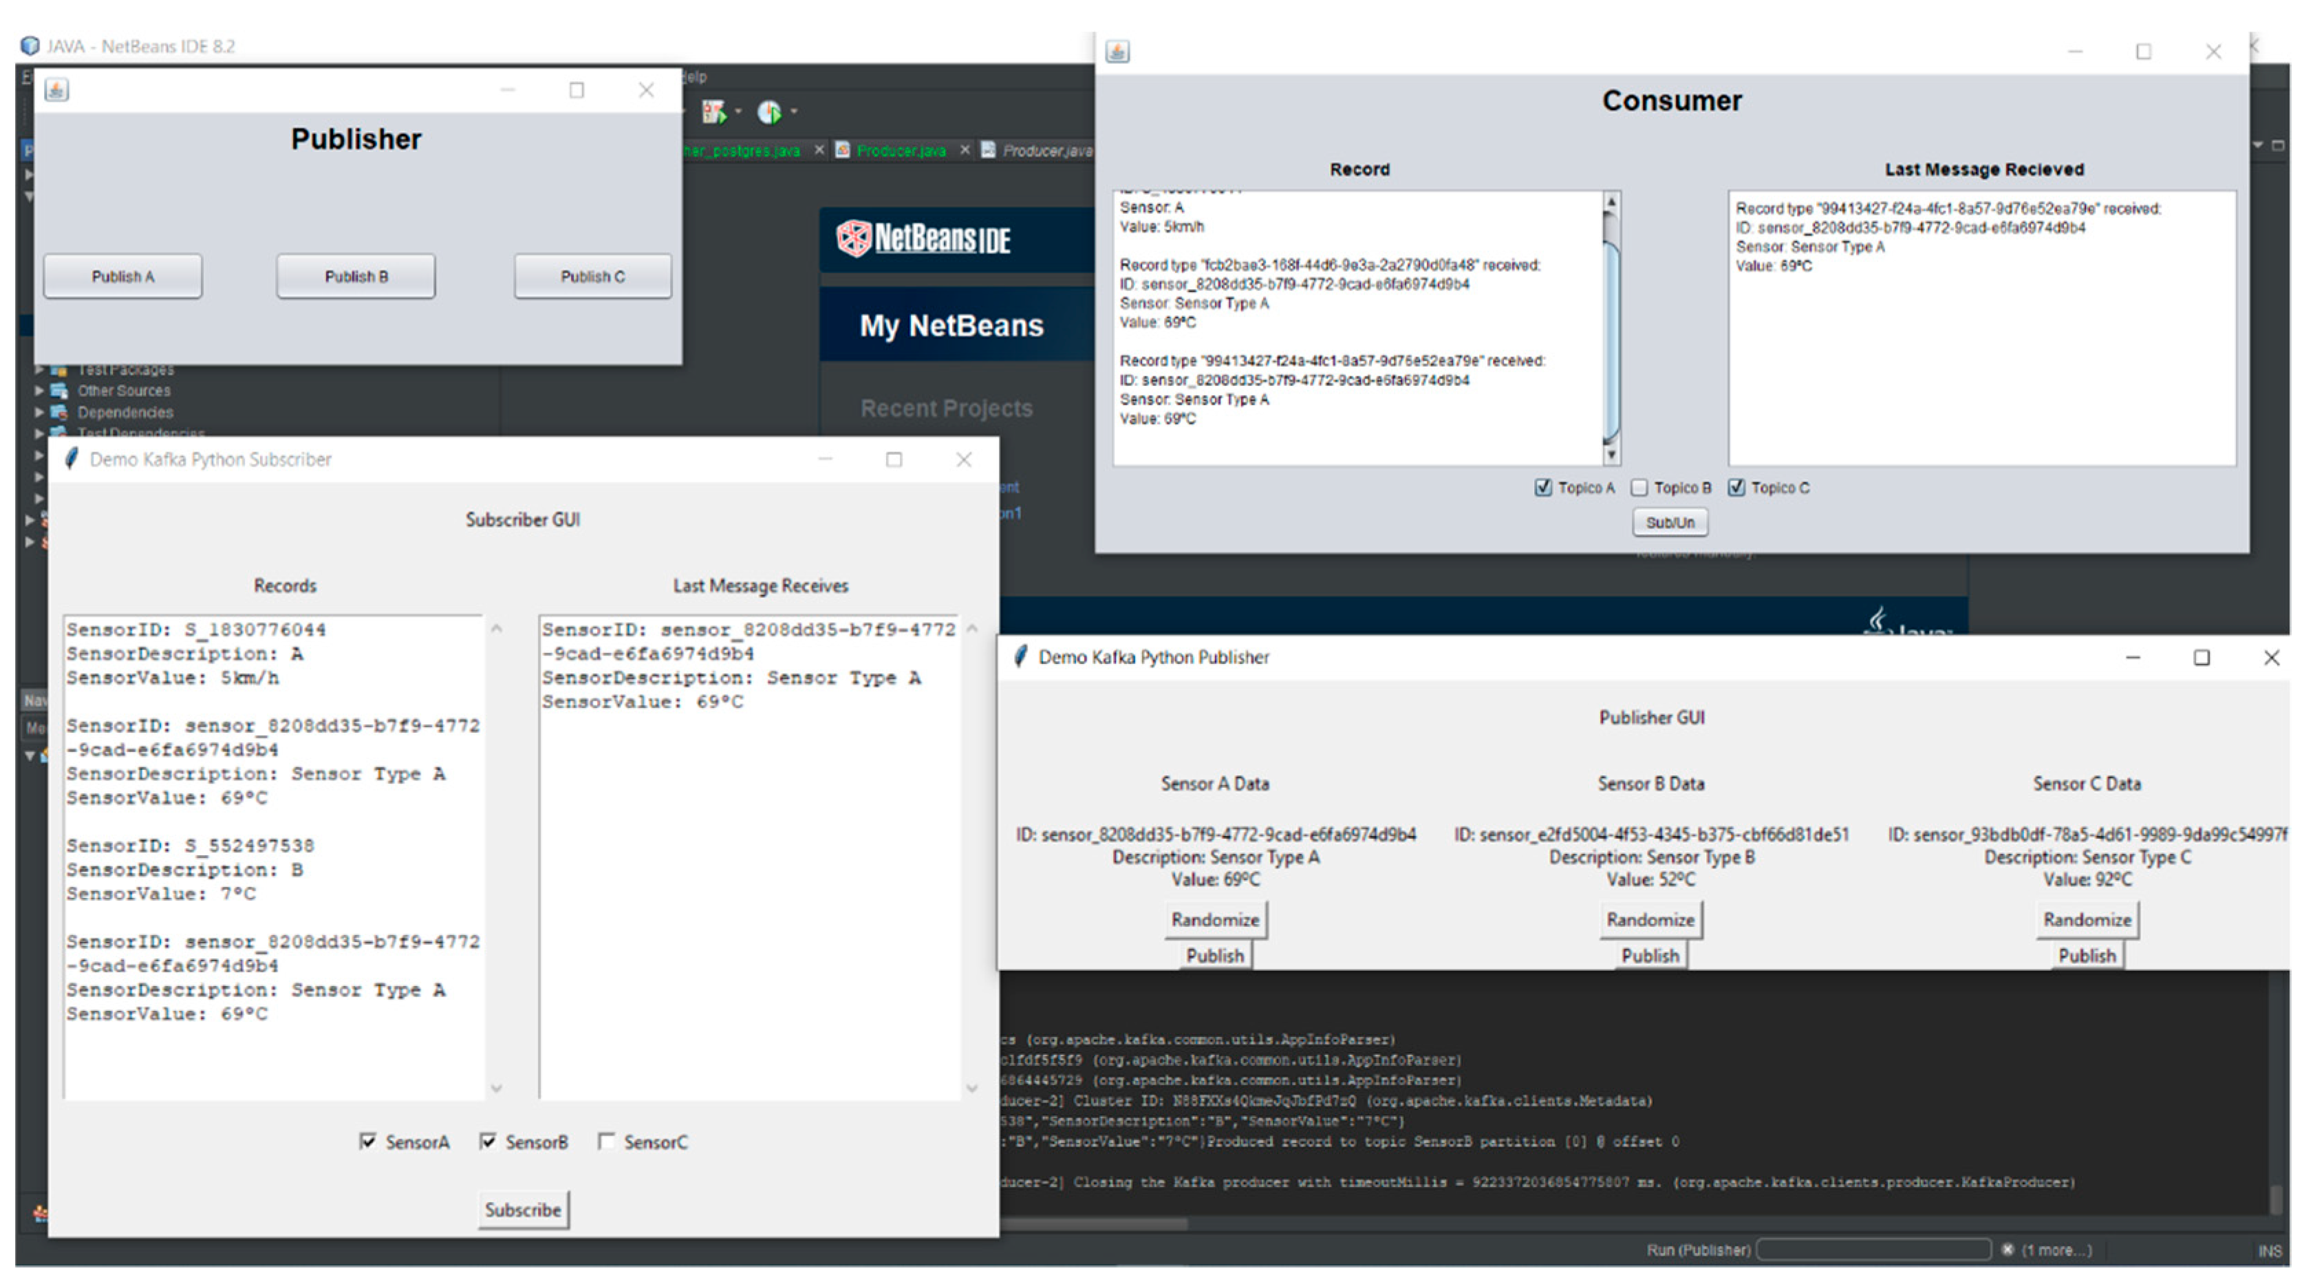Click the NetBeans cube icon in the title bar

tap(30, 46)
